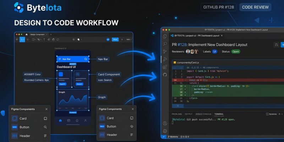The height and width of the screenshot is (142, 284).
Task: Click the blue color square in first card
Action: tap(61, 74)
